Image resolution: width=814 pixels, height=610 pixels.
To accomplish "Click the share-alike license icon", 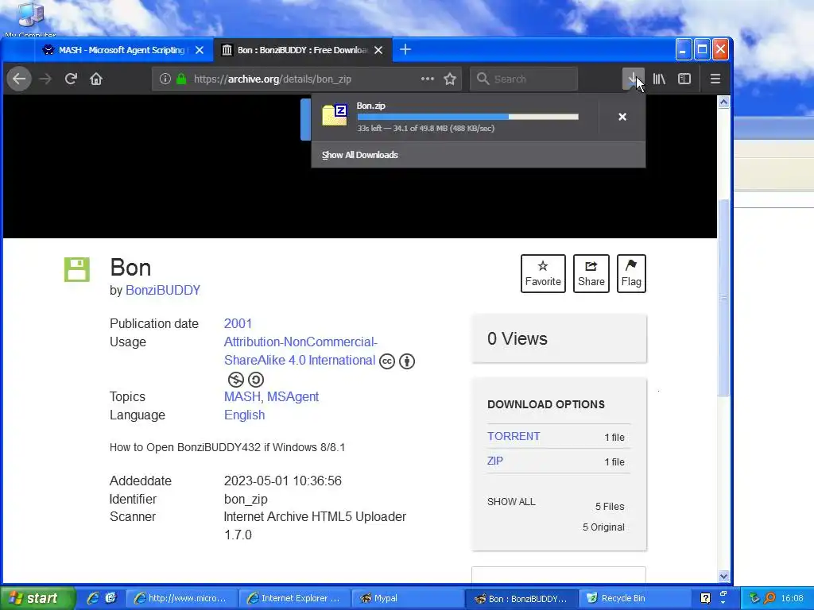I will point(255,380).
